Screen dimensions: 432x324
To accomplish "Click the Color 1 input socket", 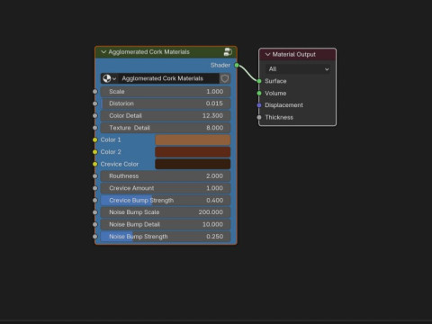I will (95, 139).
